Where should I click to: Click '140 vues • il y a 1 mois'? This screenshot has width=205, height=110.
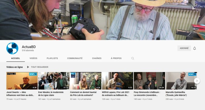click(143, 99)
